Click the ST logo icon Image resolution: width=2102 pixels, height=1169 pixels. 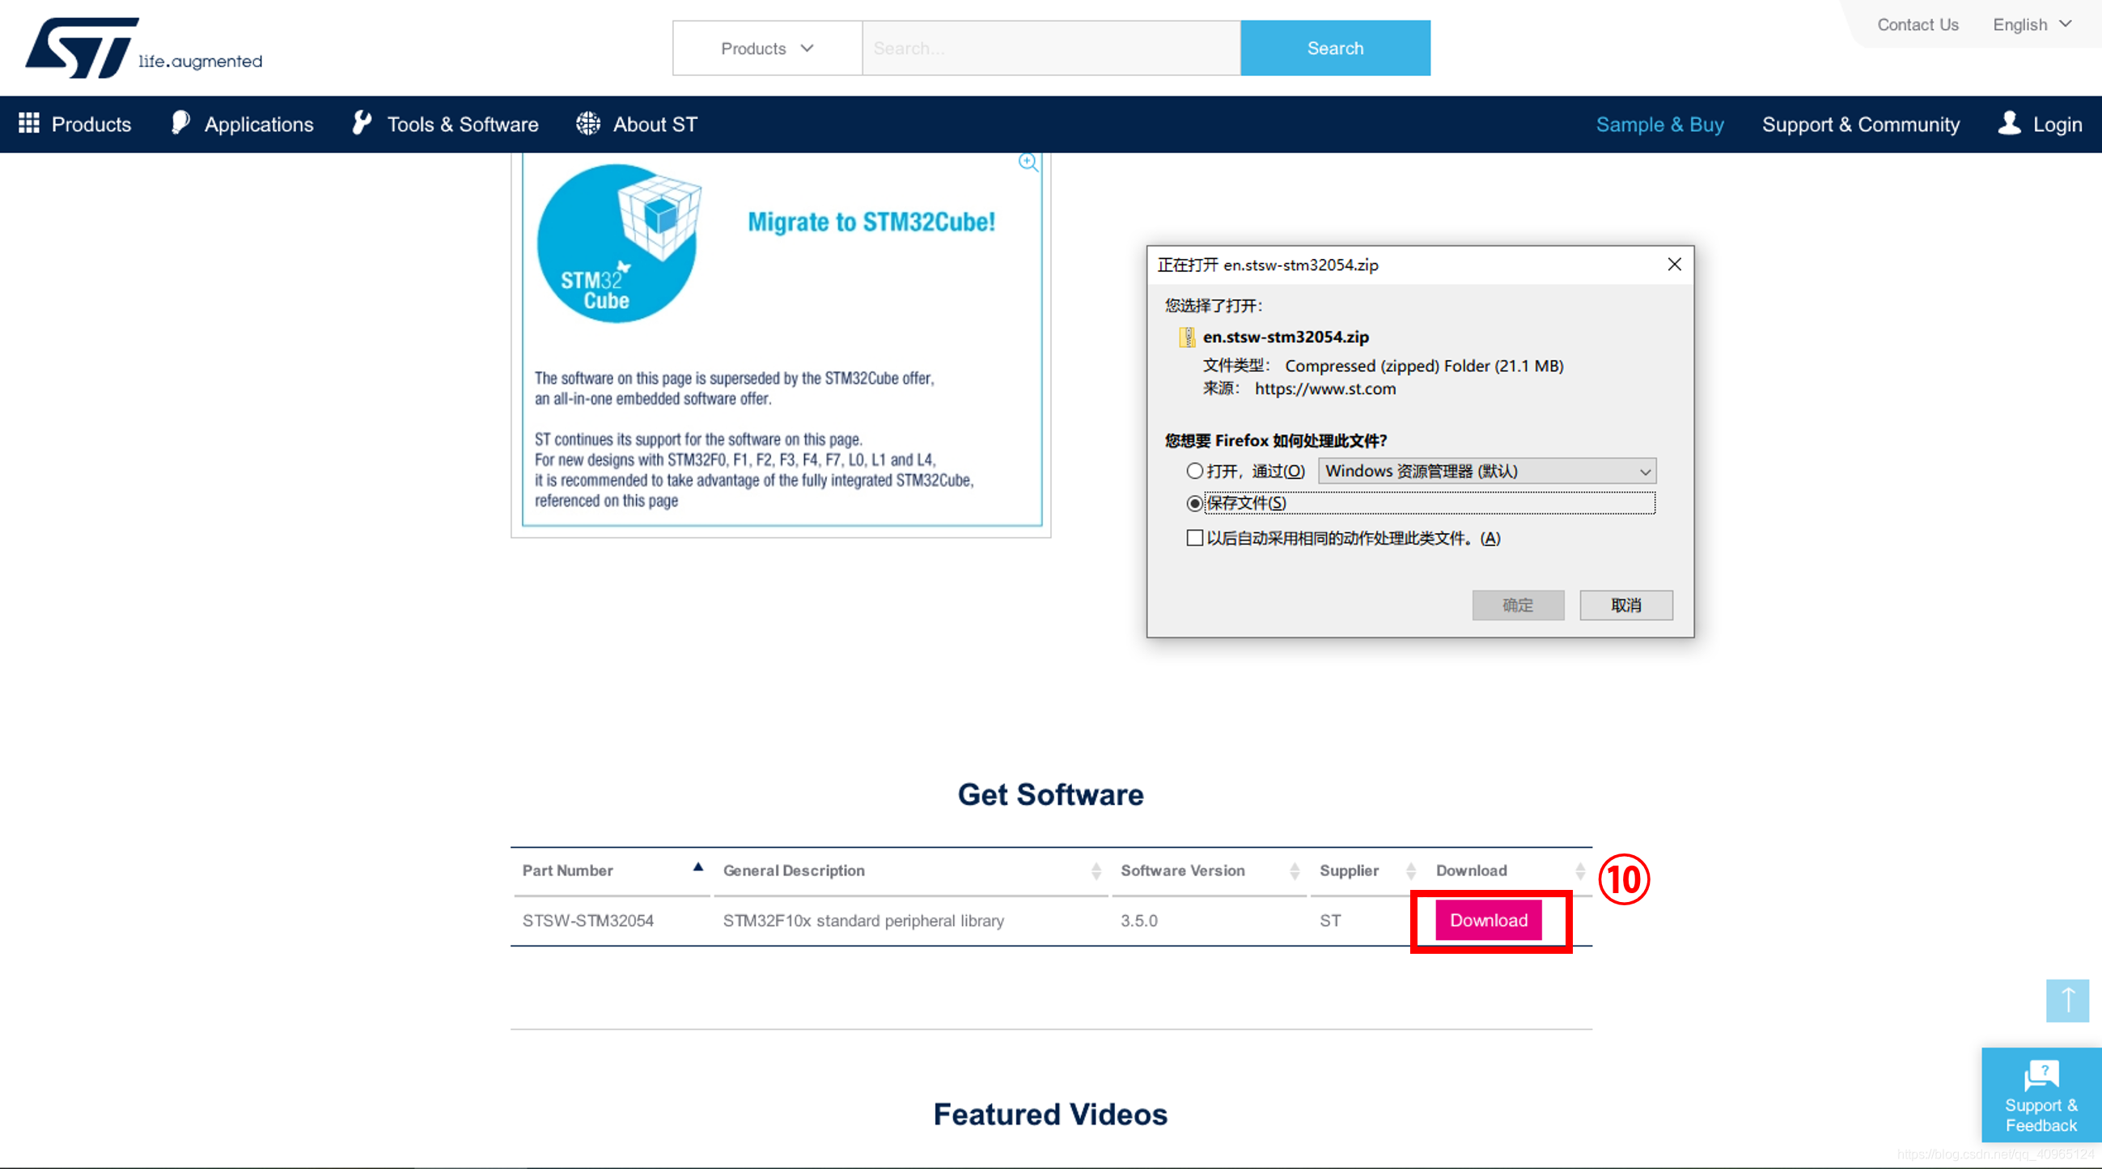point(82,47)
